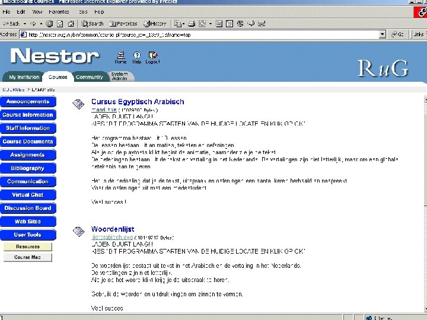Click the Nestor Help icon
427x320 pixels.
(x=137, y=57)
